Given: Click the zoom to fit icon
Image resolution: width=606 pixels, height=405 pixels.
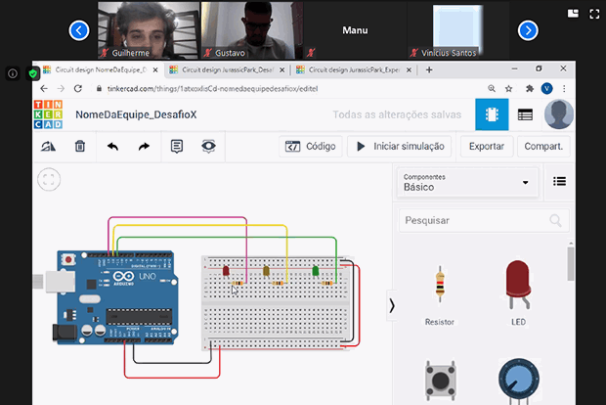Looking at the screenshot, I should pos(49,179).
